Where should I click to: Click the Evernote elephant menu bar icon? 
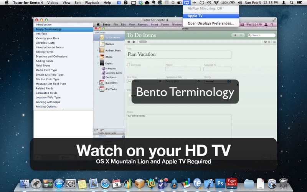154,3
